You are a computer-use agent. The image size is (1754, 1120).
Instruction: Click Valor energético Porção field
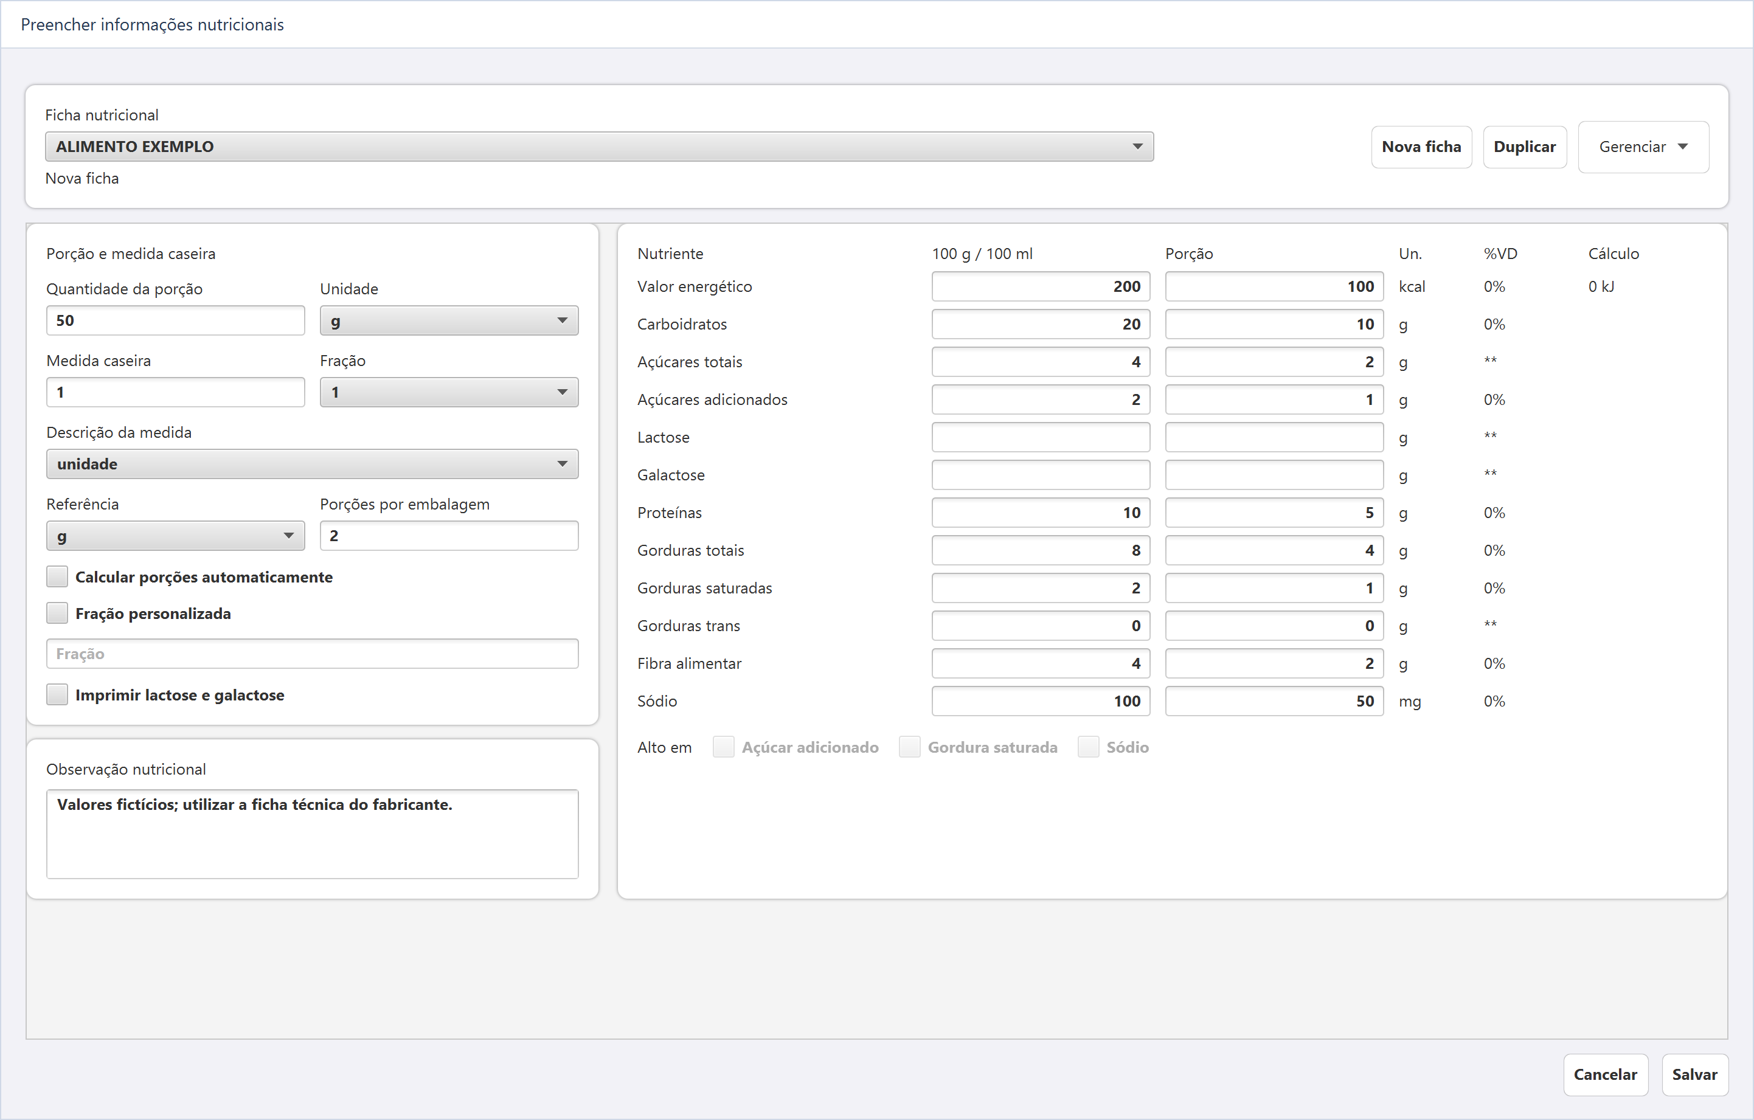click(1274, 286)
